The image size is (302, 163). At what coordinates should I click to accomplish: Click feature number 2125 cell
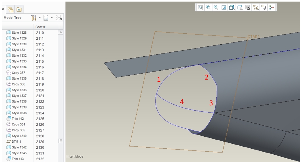pyautogui.click(x=40, y=119)
